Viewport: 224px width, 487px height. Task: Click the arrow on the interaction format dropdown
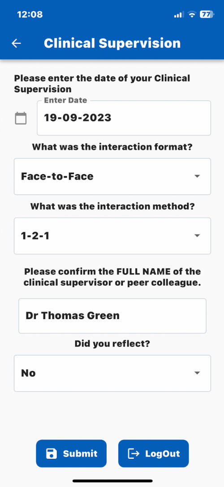pos(197,176)
